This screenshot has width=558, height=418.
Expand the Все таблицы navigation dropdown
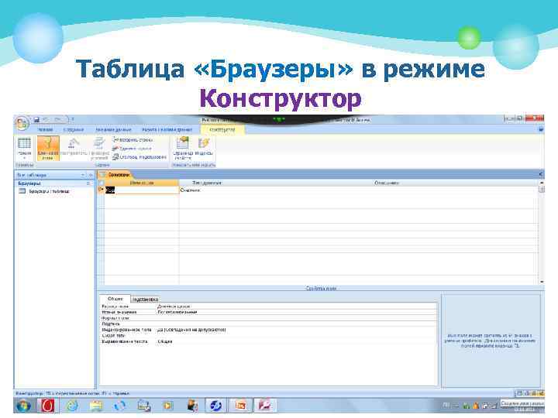(83, 175)
